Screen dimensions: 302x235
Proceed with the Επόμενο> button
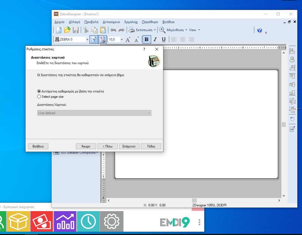pos(129,146)
